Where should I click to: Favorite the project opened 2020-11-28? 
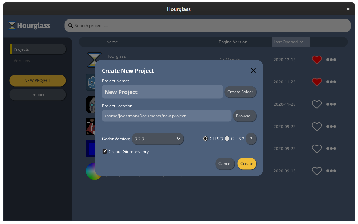[x=317, y=104]
